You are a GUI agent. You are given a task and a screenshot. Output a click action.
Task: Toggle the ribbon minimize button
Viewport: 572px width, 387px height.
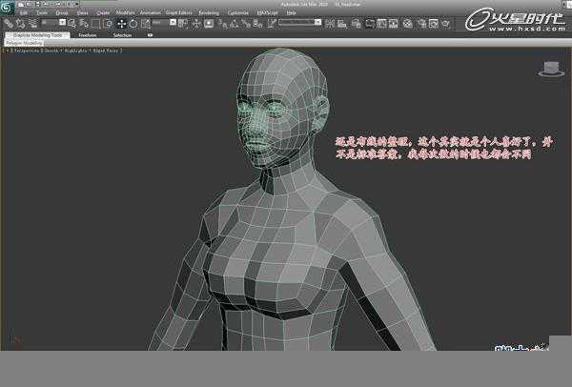[x=150, y=35]
